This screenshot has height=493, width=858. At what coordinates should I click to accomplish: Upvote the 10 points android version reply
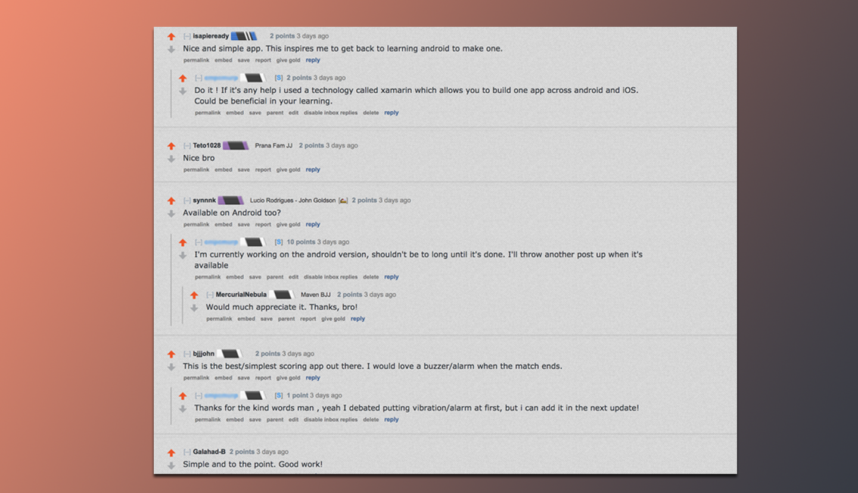coord(182,243)
